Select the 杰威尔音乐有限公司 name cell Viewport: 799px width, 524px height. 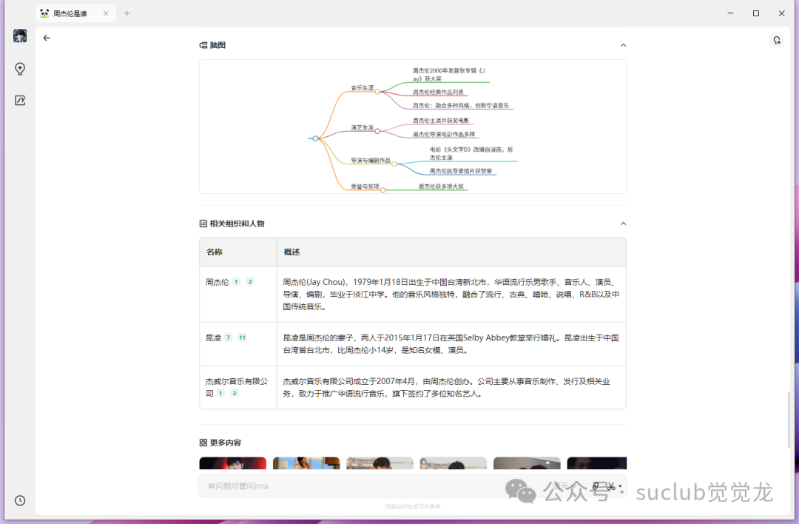tap(237, 387)
